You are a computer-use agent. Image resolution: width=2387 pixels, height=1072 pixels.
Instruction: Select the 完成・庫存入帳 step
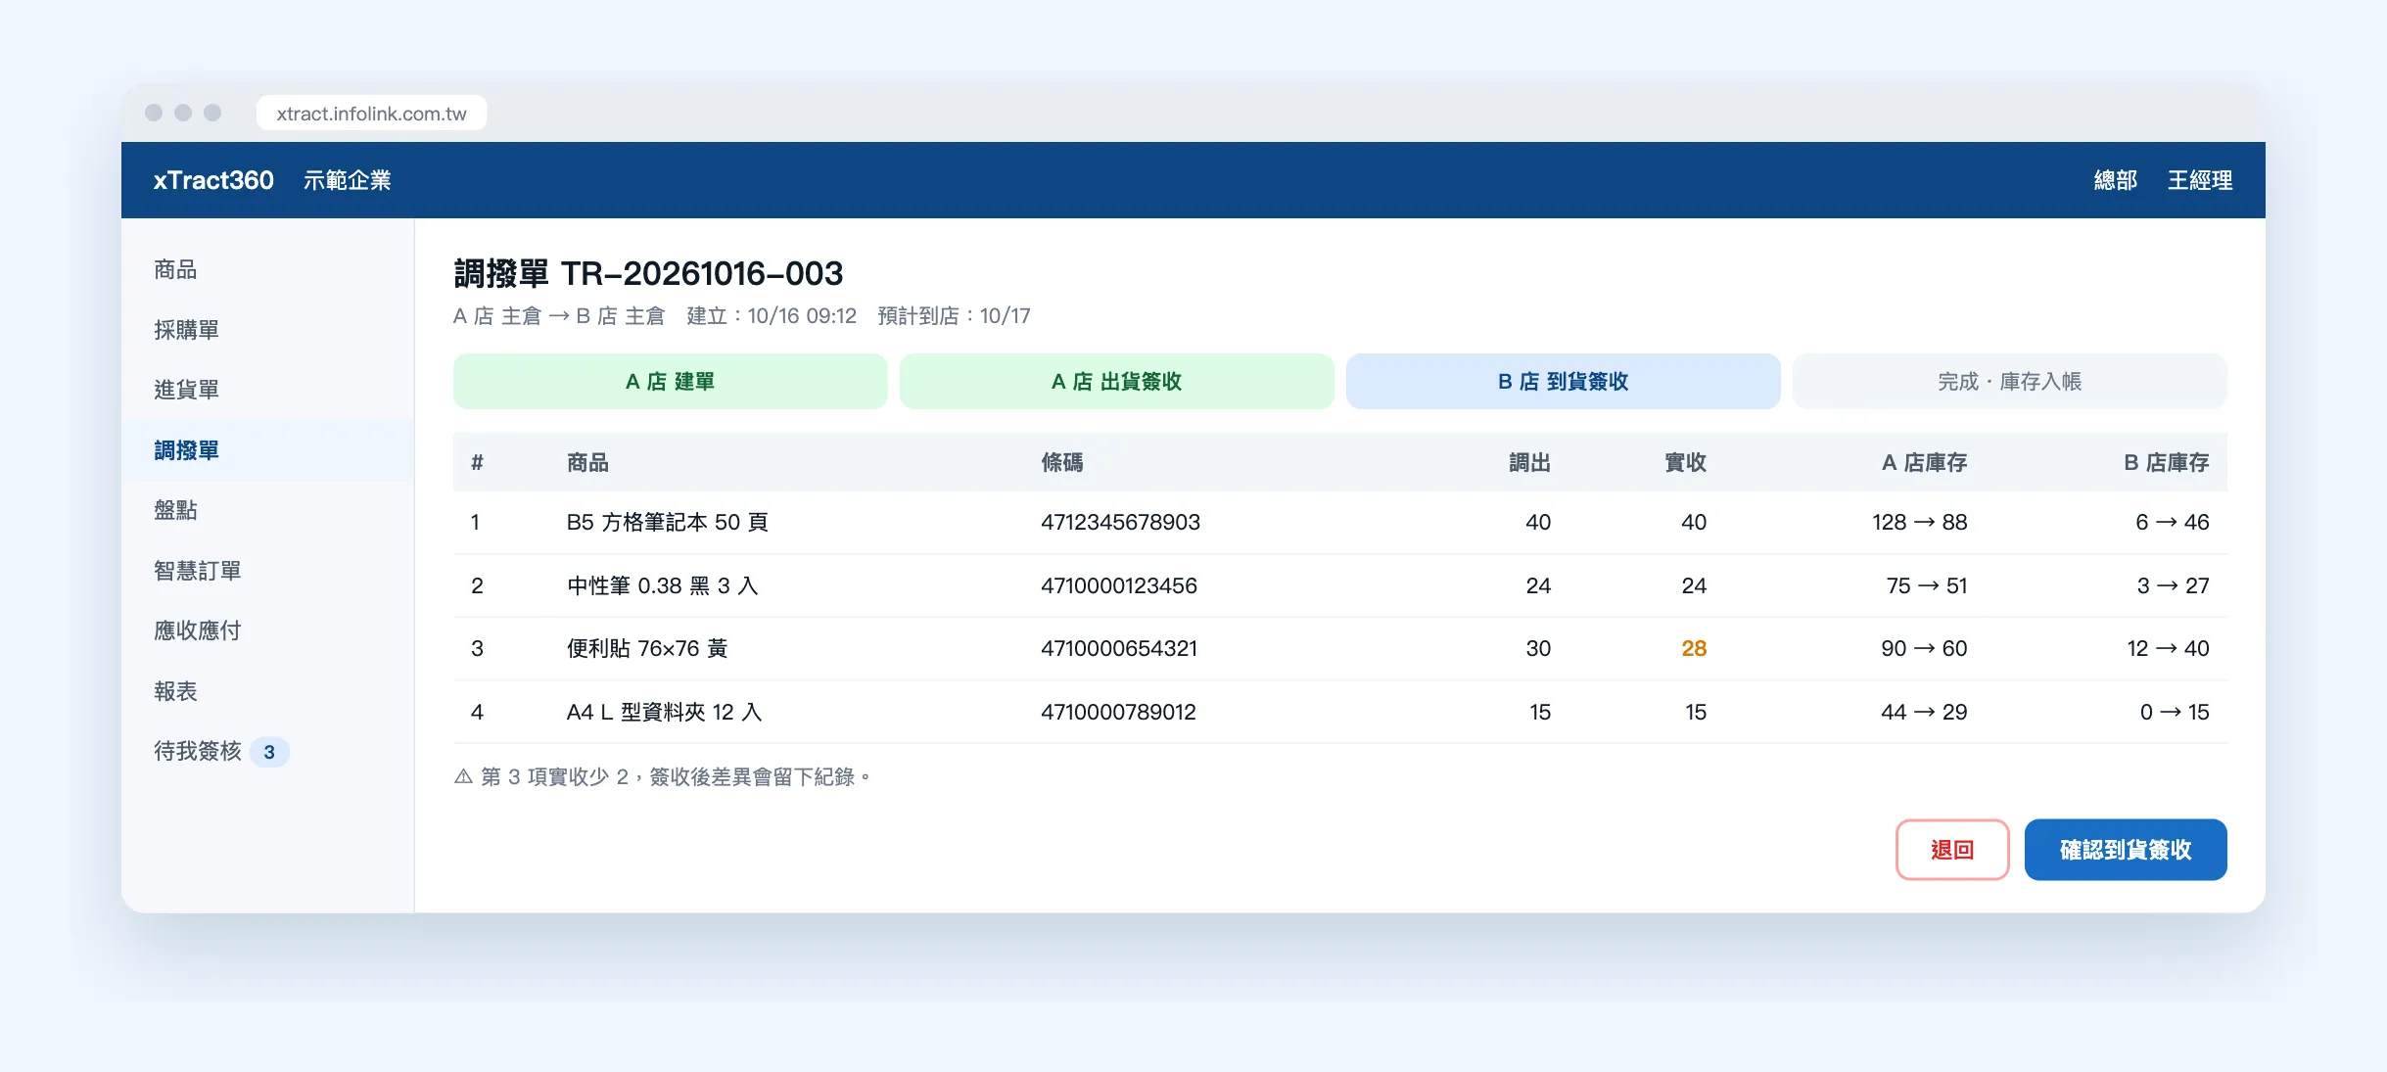(x=2009, y=381)
